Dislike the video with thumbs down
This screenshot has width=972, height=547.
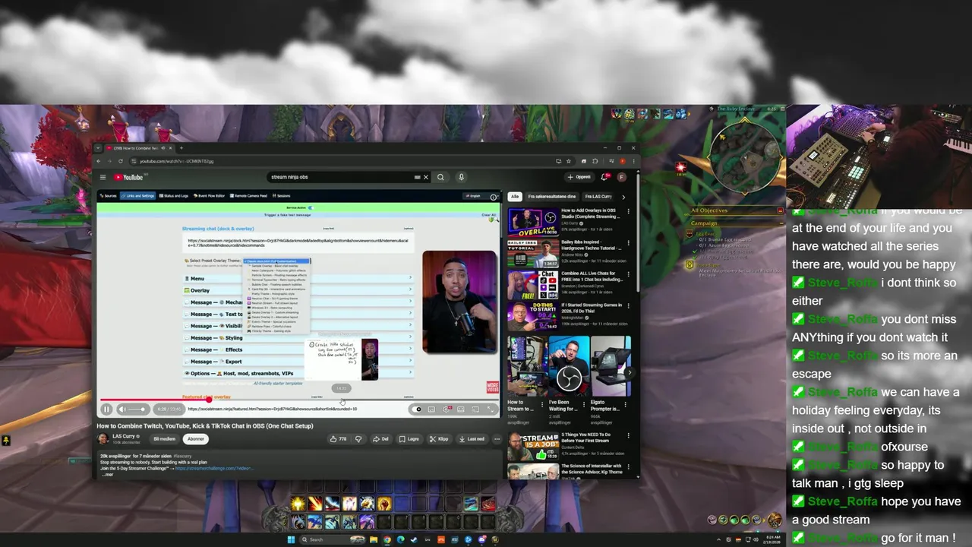coord(358,438)
